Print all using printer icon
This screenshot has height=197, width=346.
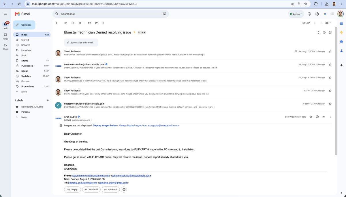pyautogui.click(x=324, y=32)
